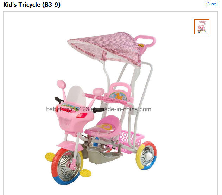Click the pink checkered canopy in photo
The height and width of the screenshot is (195, 222).
coord(104,48)
